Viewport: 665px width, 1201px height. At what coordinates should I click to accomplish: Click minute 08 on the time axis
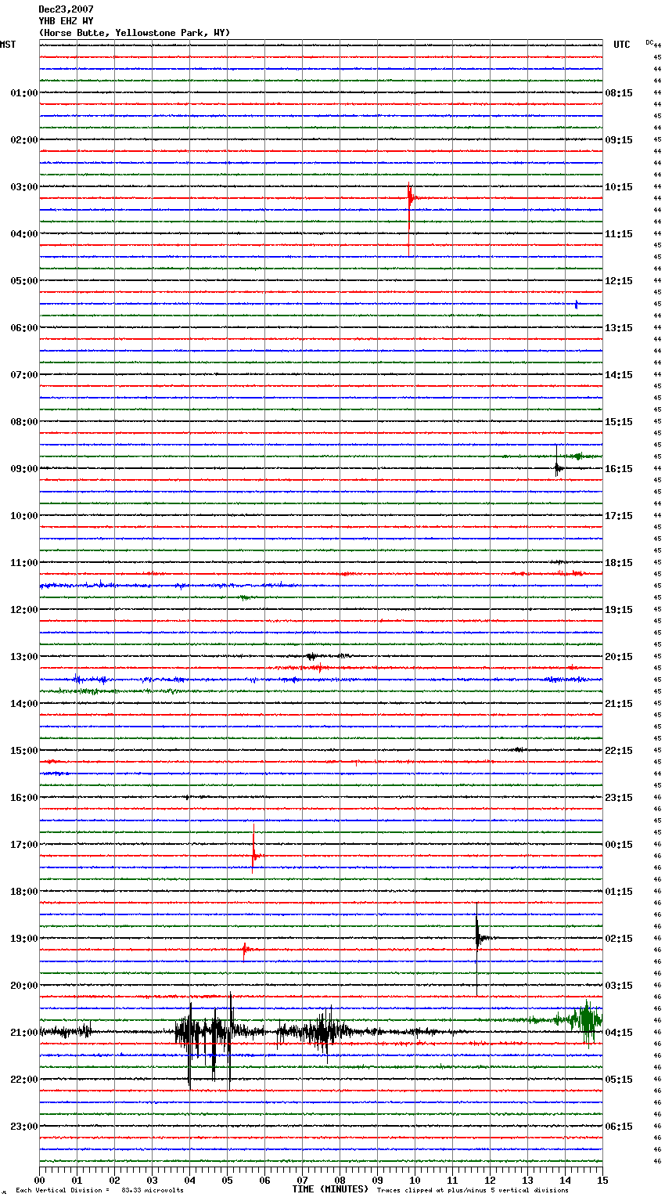pyautogui.click(x=340, y=1180)
